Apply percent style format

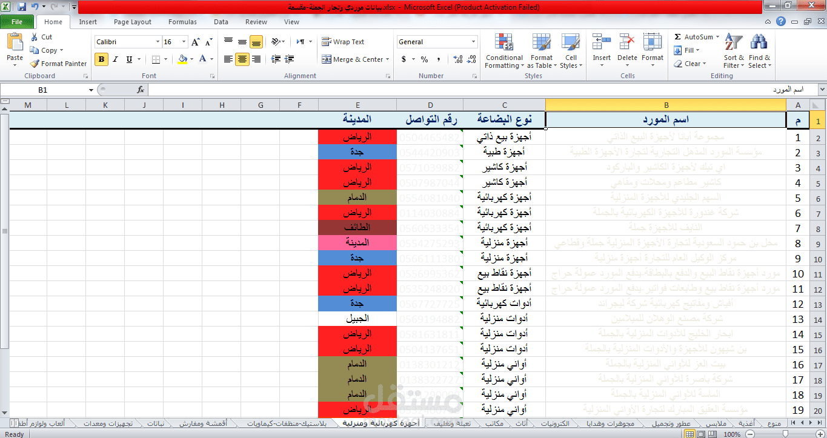(x=425, y=59)
